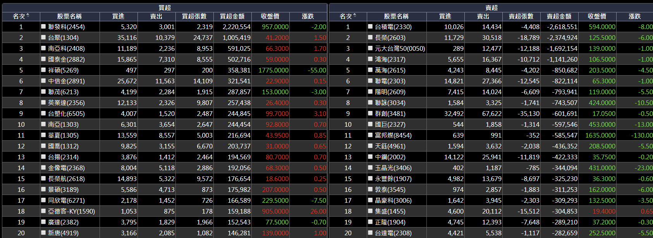Viewport: 653px width, 238px height.
Task: Tick the checkbox beside 中信金(2891)
Action: (x=43, y=81)
